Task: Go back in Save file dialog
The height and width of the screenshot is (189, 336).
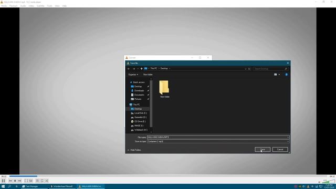Action: 129,69
